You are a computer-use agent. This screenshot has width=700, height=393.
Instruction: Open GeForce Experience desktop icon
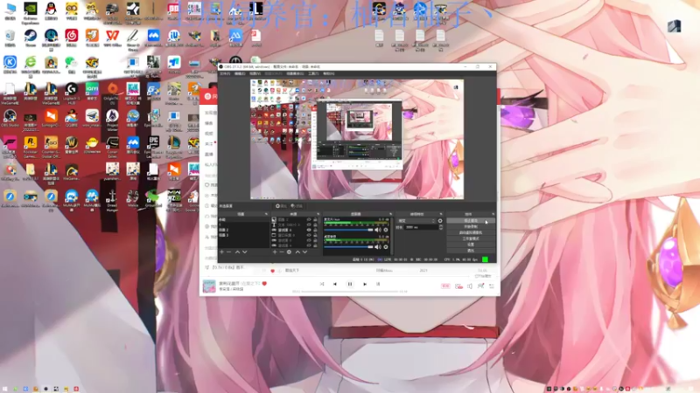pos(31,11)
